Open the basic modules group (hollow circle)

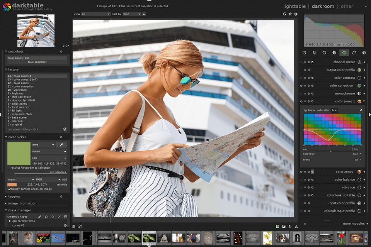(x=324, y=53)
